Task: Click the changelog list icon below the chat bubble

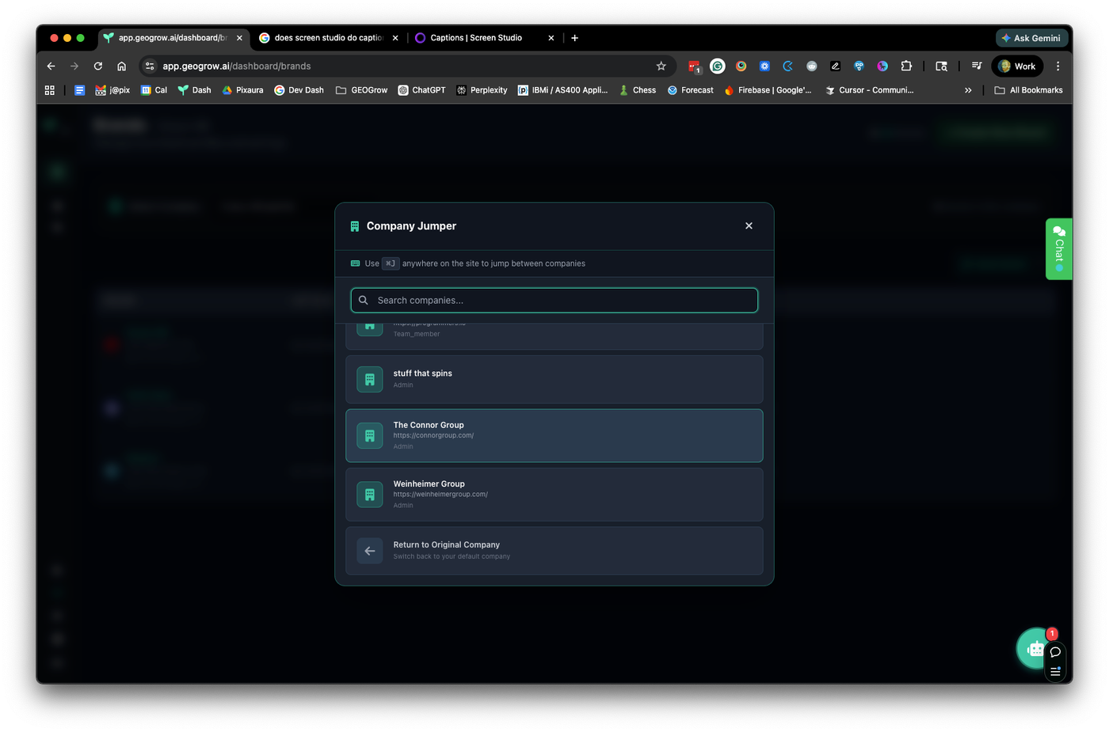Action: pyautogui.click(x=1055, y=671)
